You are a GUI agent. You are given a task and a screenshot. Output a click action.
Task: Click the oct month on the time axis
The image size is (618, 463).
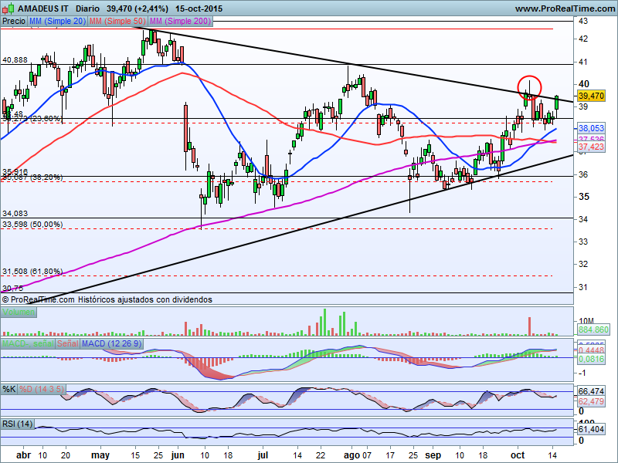coord(518,455)
